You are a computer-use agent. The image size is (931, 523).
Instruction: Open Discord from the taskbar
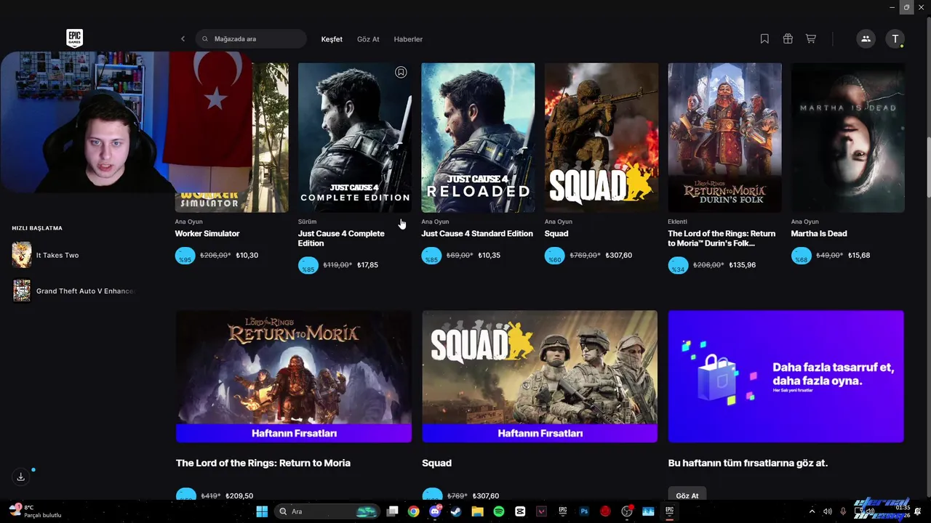(x=435, y=511)
